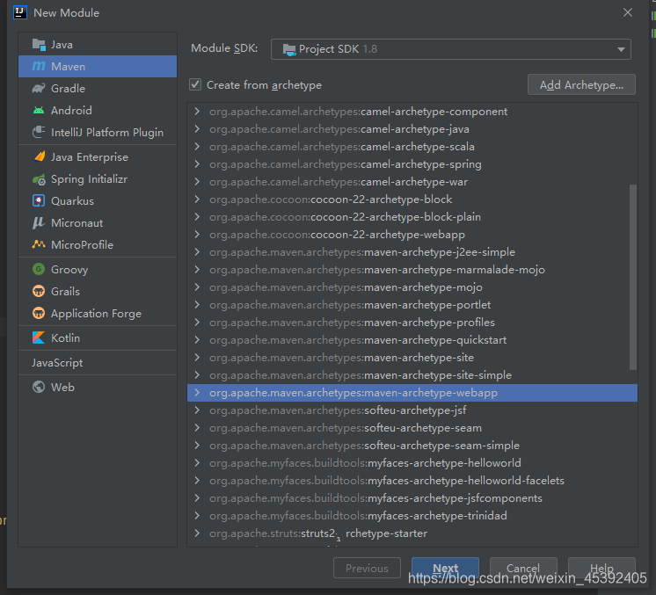The image size is (656, 595).
Task: Click the Help button
Action: click(x=601, y=568)
